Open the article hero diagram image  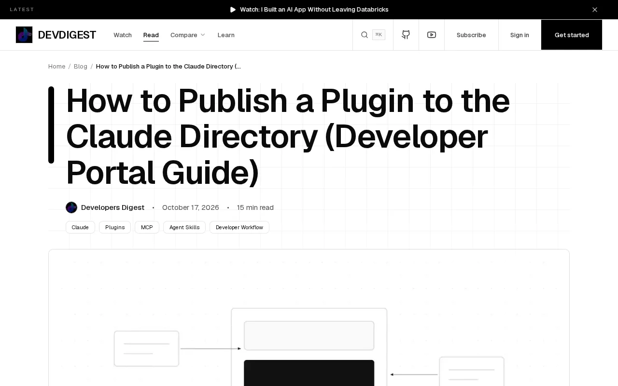(309, 317)
